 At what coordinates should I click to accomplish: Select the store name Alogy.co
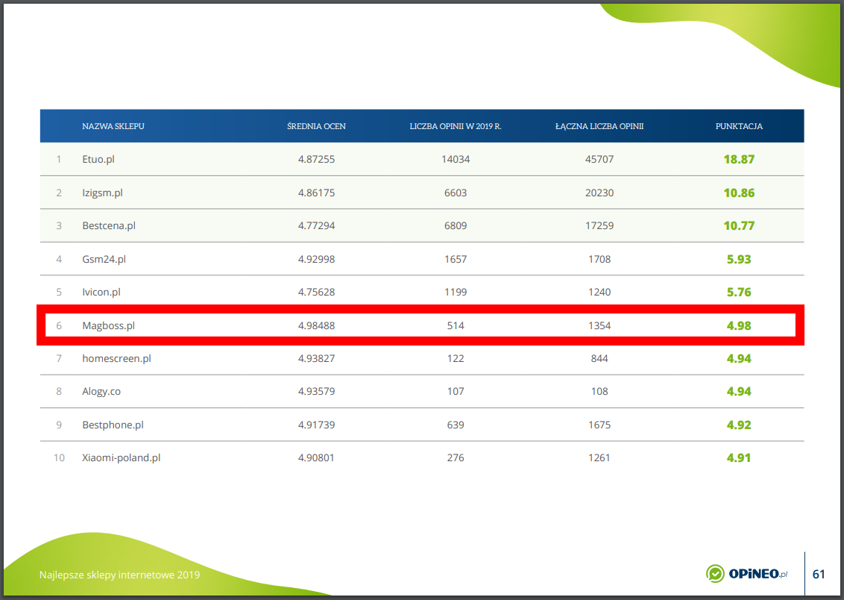(x=101, y=392)
